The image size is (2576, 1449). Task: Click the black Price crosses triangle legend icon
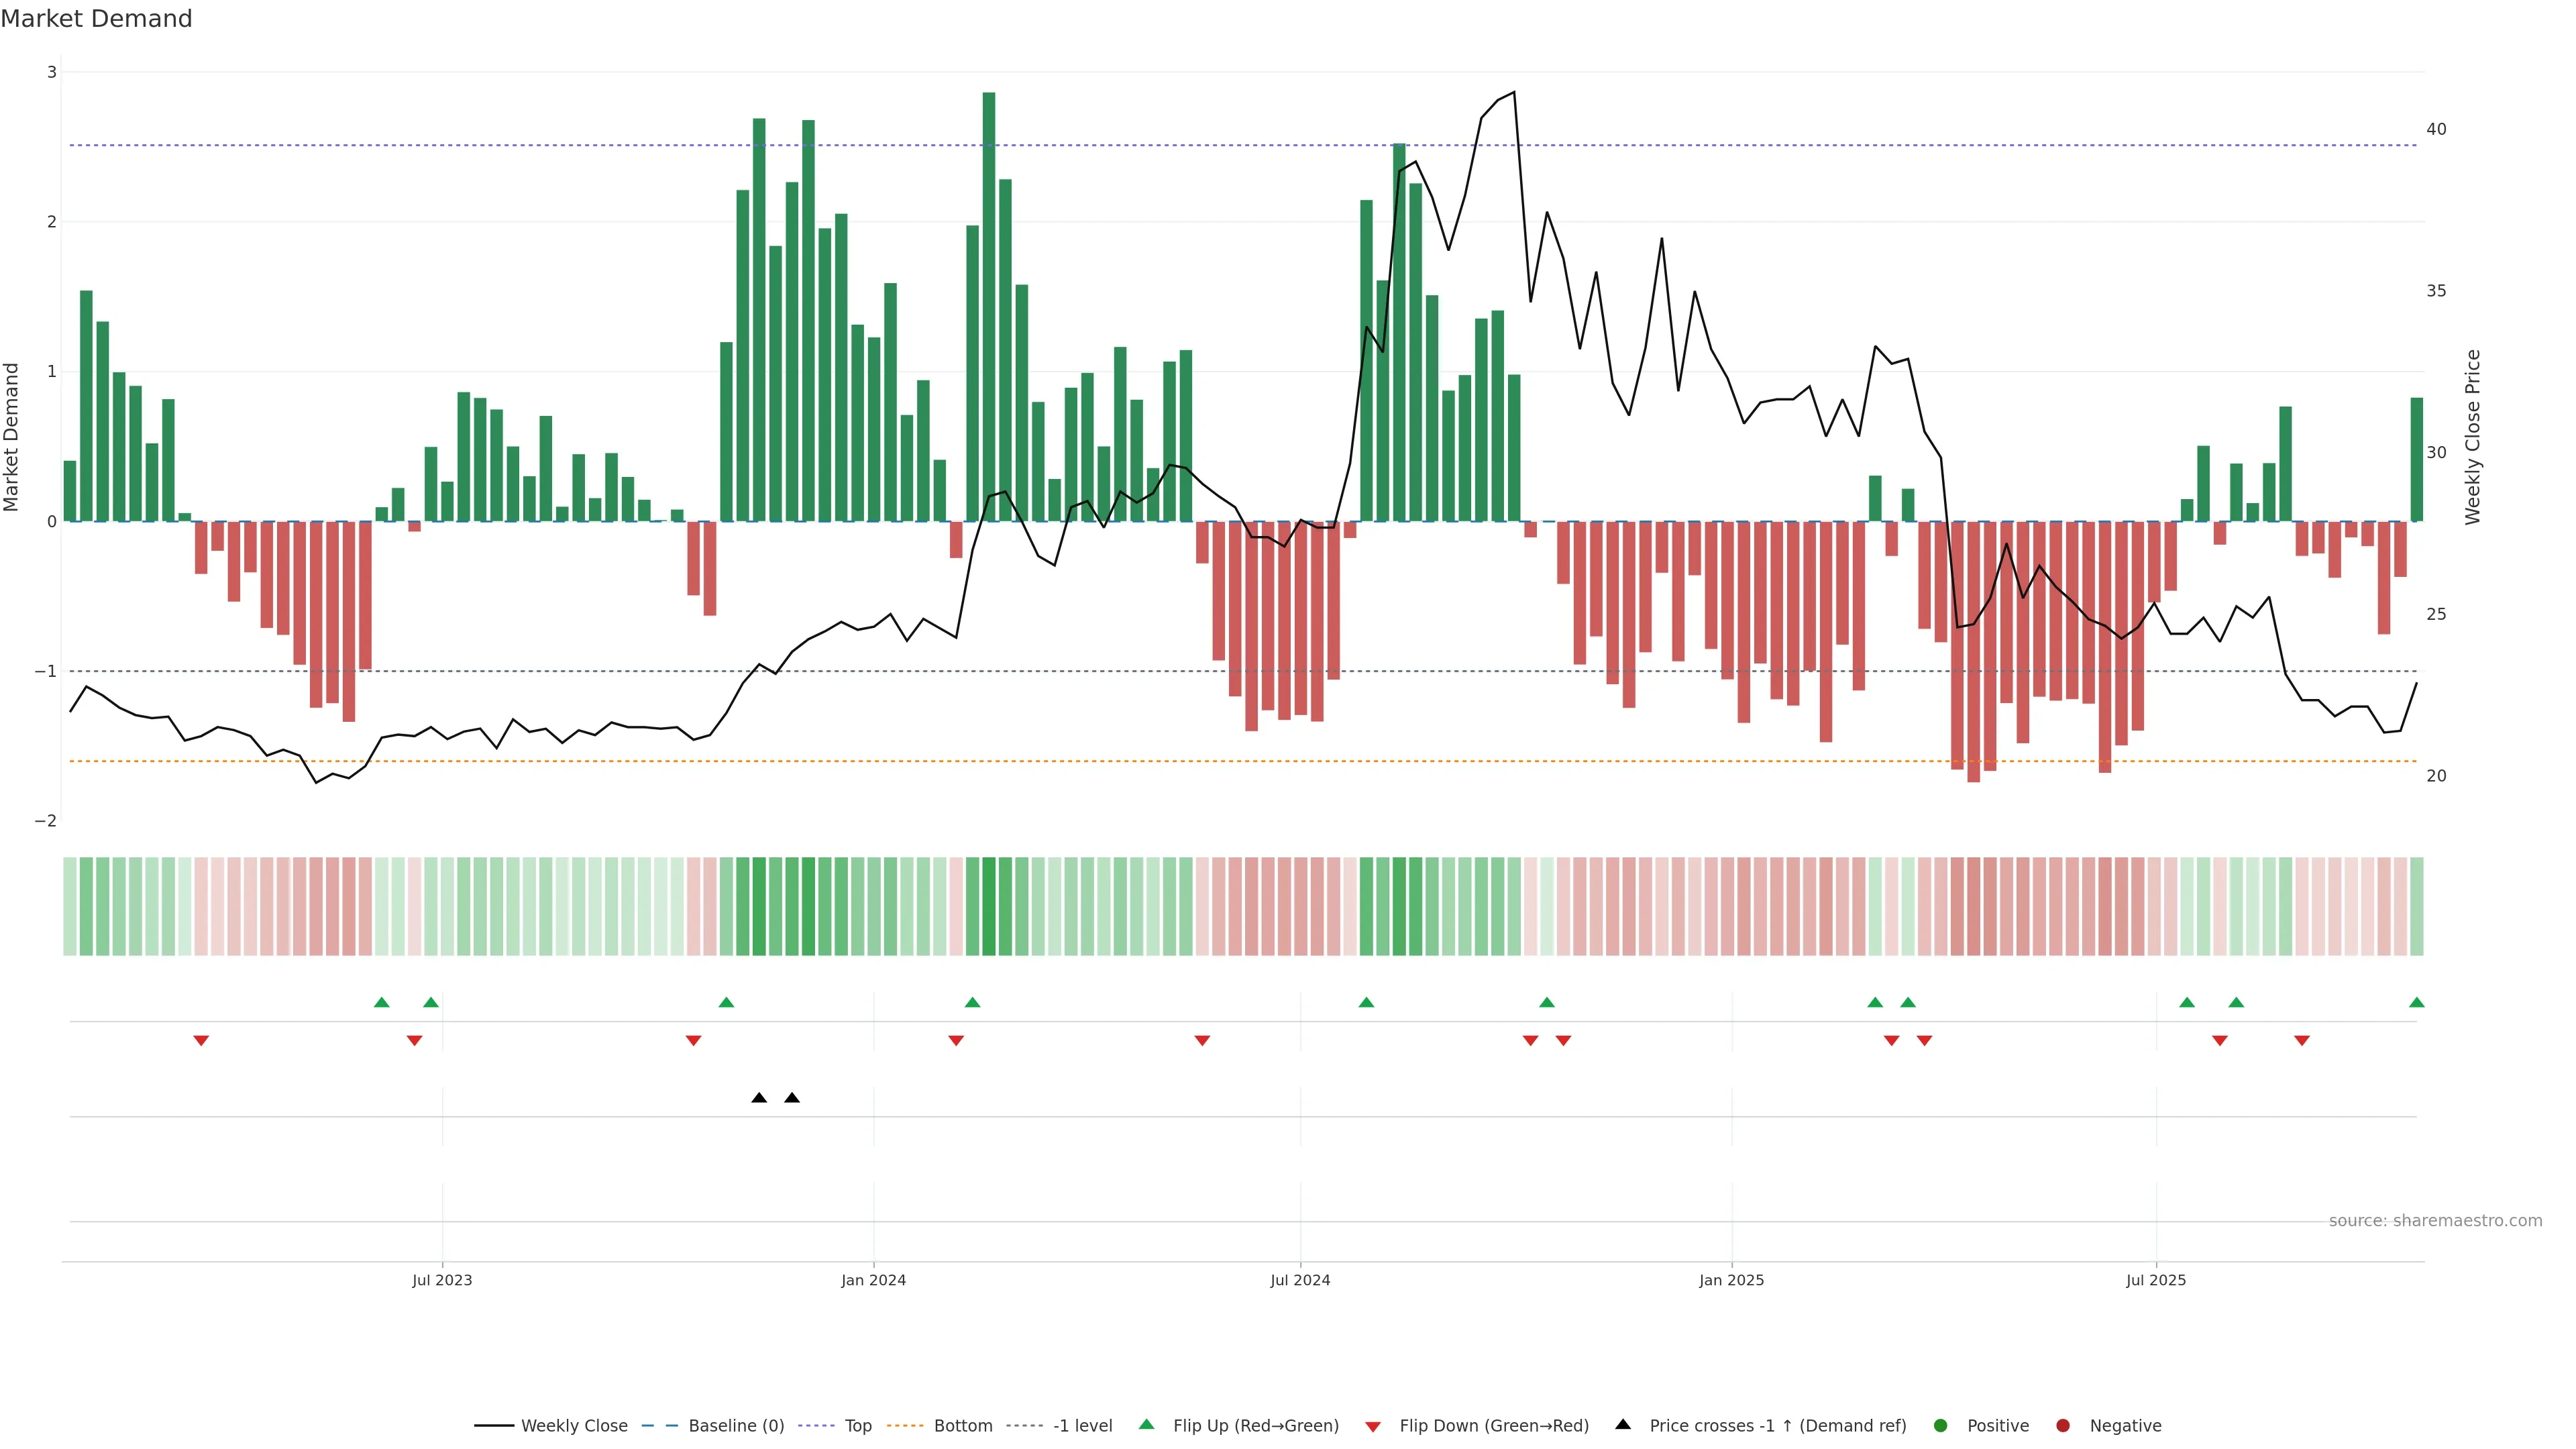(x=1623, y=1425)
